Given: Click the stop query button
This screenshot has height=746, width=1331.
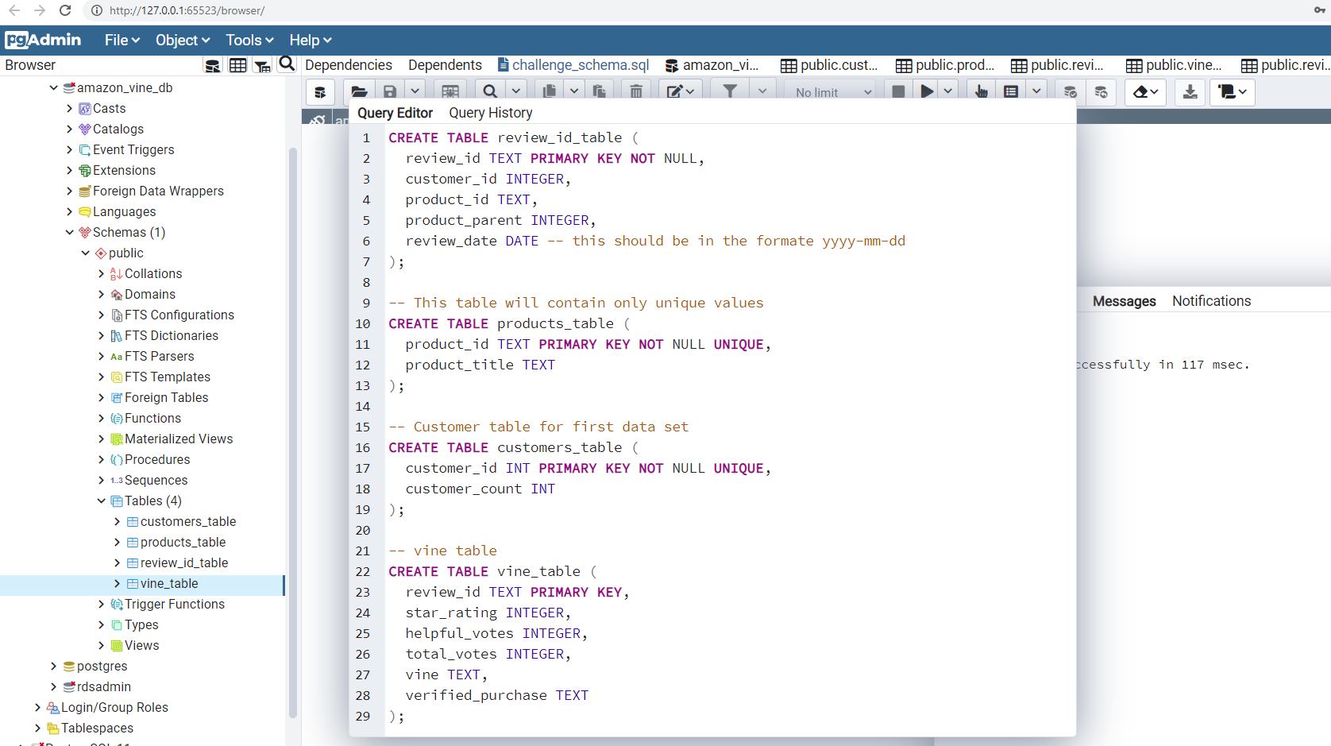Looking at the screenshot, I should click(x=898, y=91).
